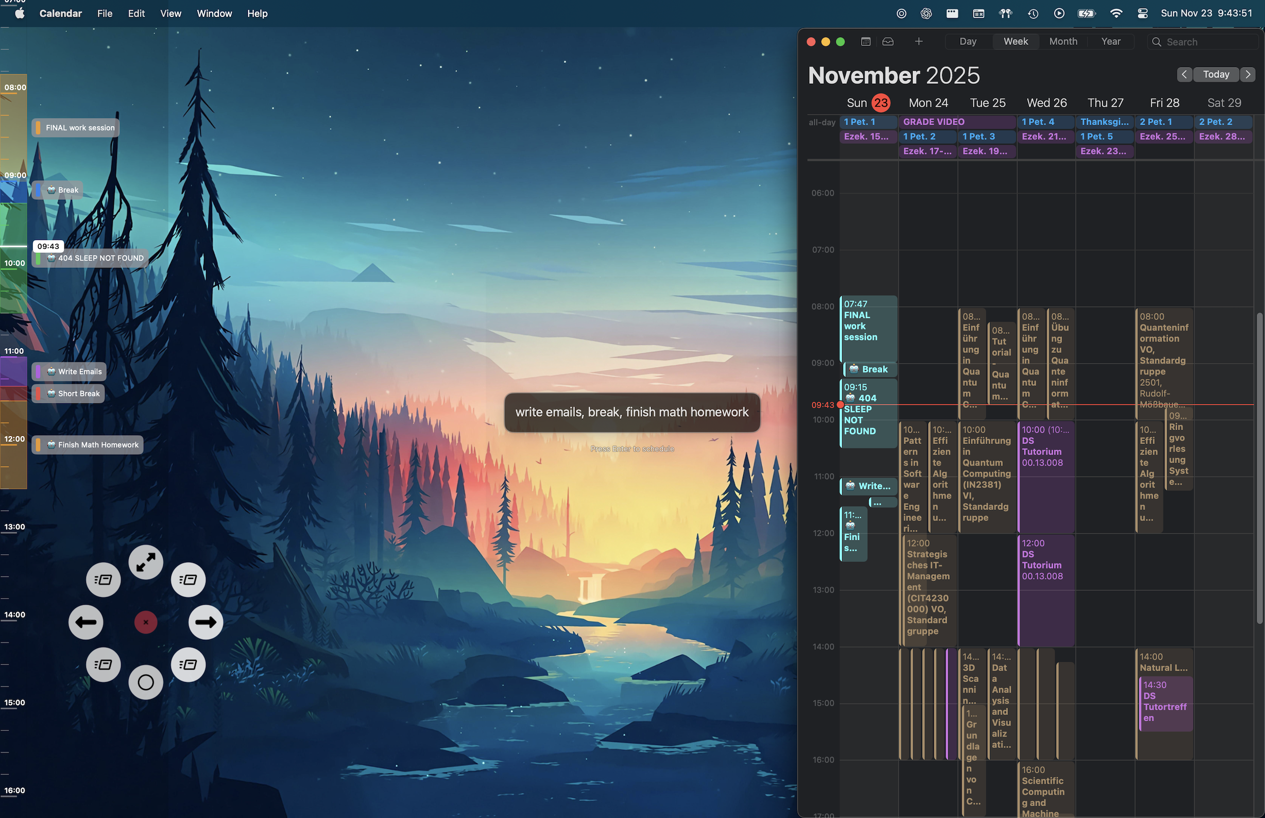
Task: Open the View menu
Action: pos(170,13)
